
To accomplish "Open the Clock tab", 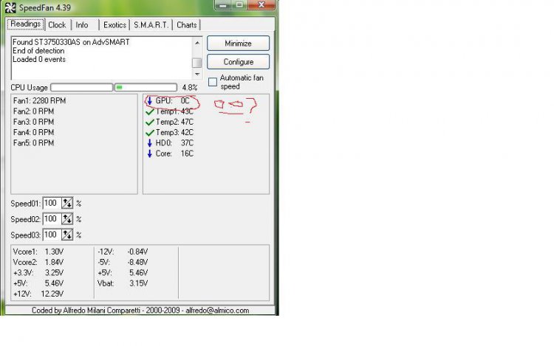I will tap(57, 25).
